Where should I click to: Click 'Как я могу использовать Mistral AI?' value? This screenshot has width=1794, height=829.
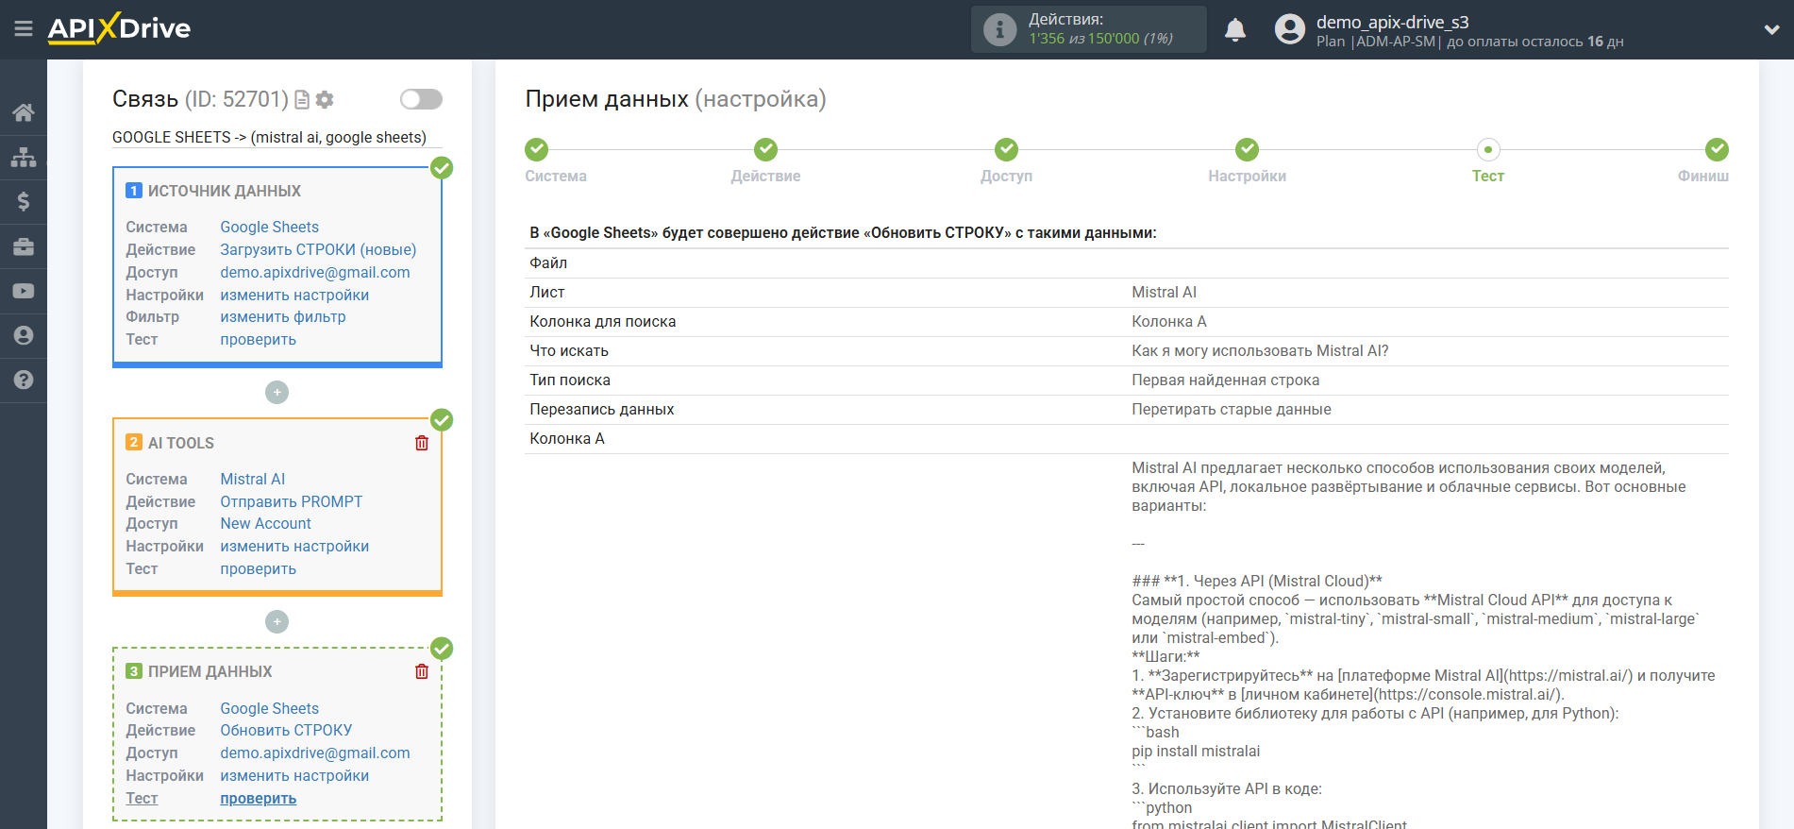pos(1260,350)
